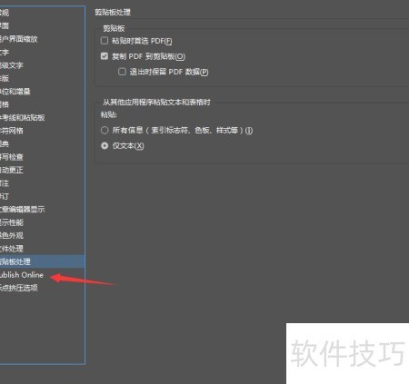This screenshot has width=409, height=384.
Task: Open the 附注 preferences category
Action: (x=42, y=183)
